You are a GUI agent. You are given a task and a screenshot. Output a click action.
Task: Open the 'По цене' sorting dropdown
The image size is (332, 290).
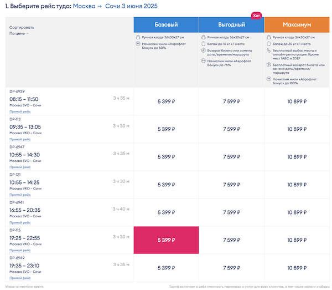click(x=19, y=34)
